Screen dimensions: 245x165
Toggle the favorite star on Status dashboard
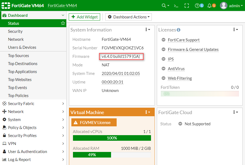pos(63,23)
